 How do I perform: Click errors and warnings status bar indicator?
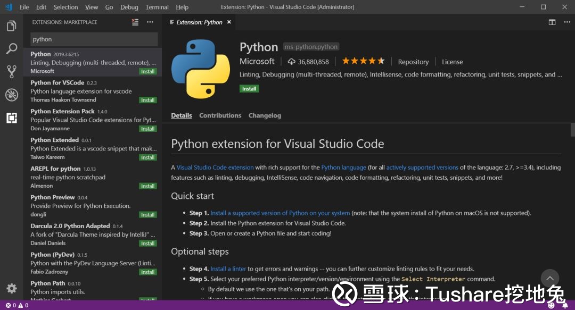[x=16, y=305]
